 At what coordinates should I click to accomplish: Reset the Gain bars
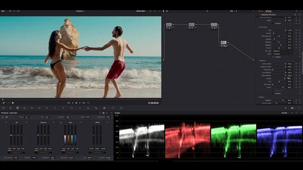(x=80, y=122)
